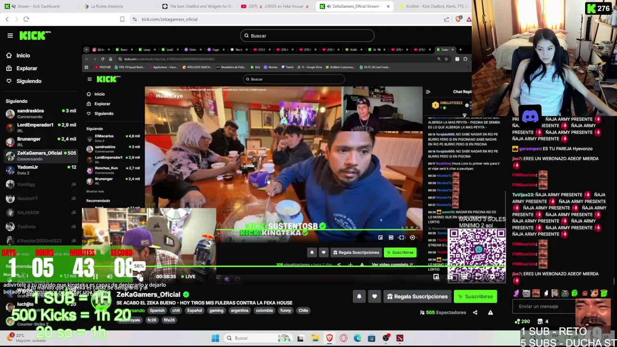The image size is (617, 347).
Task: Select the argentina tag
Action: coord(240,310)
